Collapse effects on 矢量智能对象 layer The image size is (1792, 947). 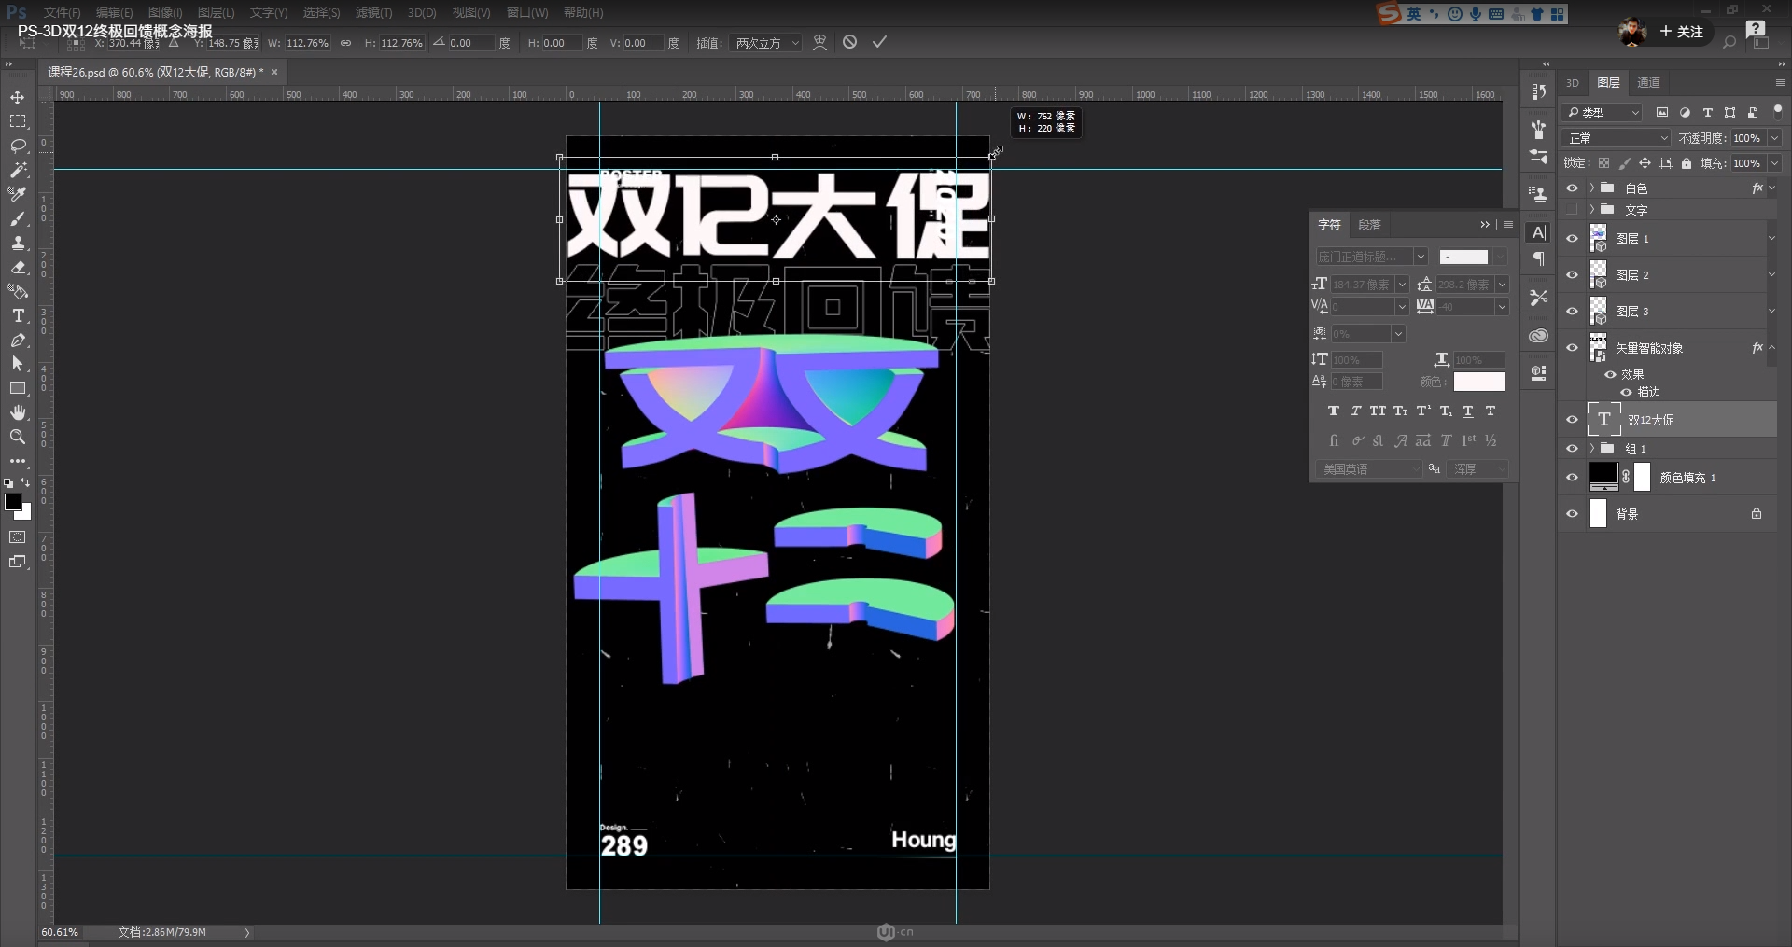[x=1772, y=348]
